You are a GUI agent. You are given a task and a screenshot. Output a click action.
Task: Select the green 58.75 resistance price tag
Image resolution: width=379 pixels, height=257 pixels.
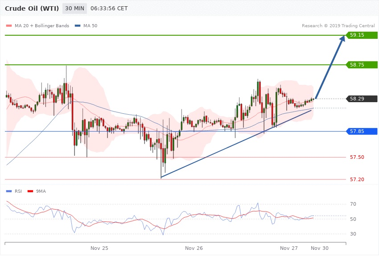pyautogui.click(x=360, y=65)
